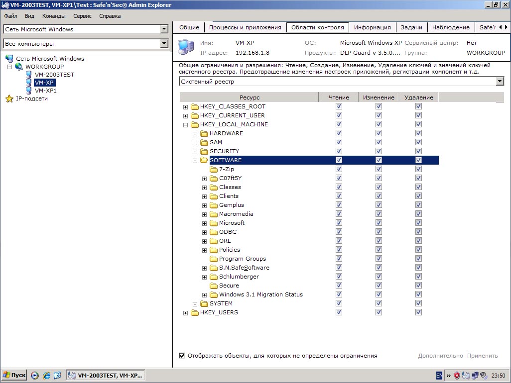This screenshot has width=511, height=383.
Task: Click the Program Groups folder icon
Action: point(214,259)
